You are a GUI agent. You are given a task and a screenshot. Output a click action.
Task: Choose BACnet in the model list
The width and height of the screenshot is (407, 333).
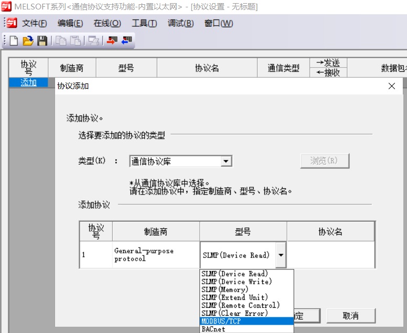[247, 329]
